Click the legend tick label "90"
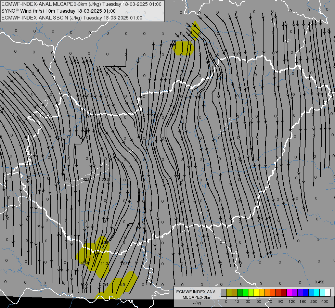This screenshot has height=308, width=335. click(x=281, y=301)
